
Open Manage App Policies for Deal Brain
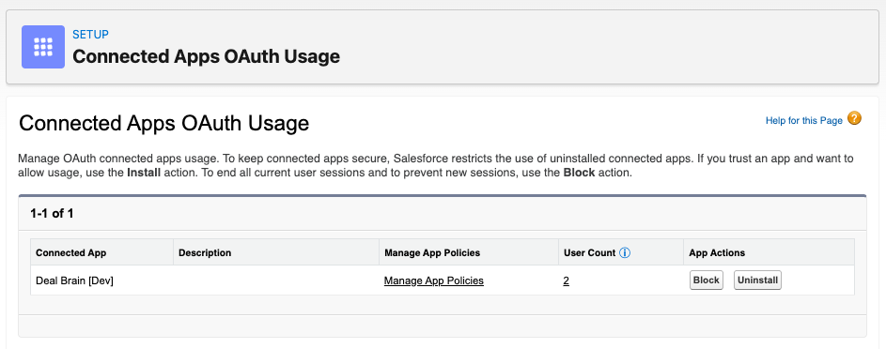click(x=433, y=281)
